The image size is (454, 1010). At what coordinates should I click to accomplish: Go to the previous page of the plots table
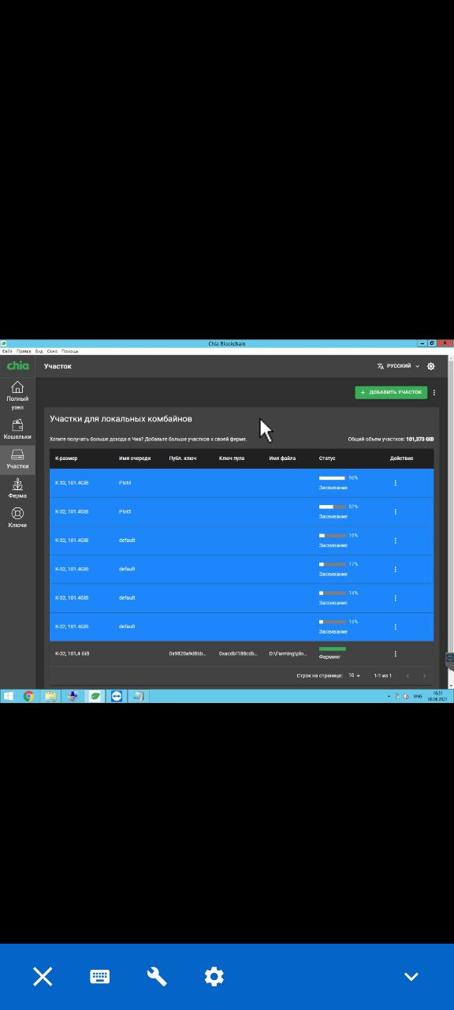tap(407, 675)
